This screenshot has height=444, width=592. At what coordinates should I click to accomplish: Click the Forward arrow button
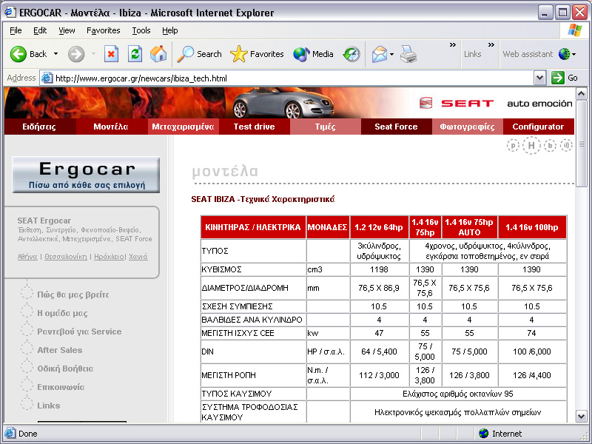[76, 54]
